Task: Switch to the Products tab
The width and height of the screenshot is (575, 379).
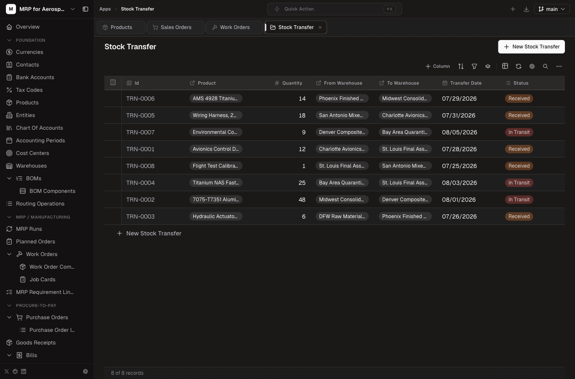Action: [121, 27]
